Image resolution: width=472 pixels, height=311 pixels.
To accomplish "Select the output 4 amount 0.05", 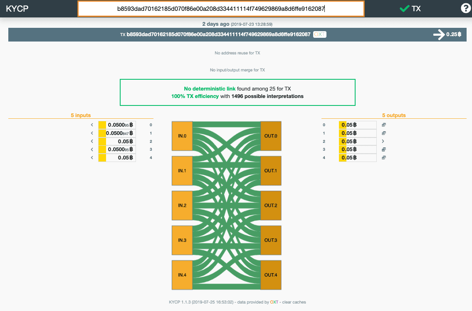I will click(x=358, y=157).
